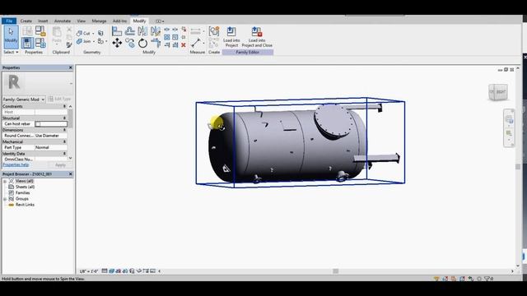Click the selection filter icon in status bar

coord(487,279)
